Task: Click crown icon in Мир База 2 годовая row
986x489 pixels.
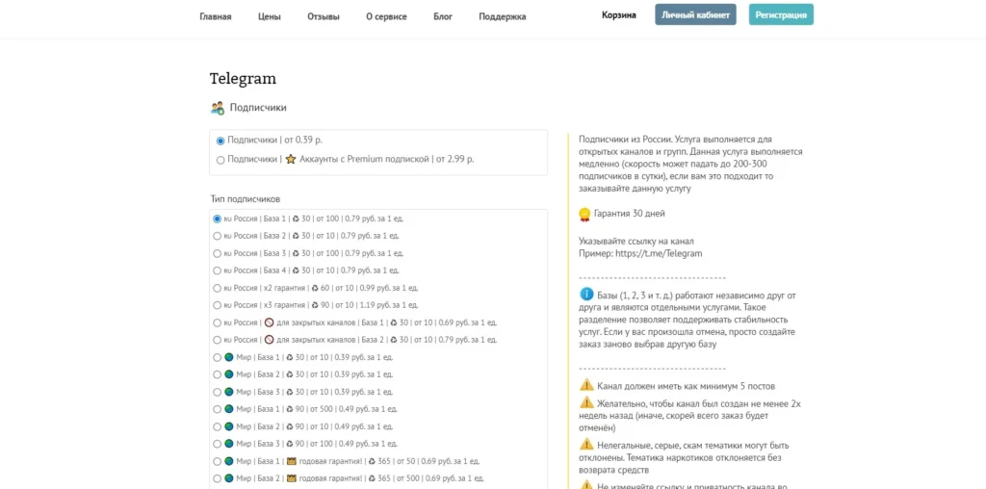Action: (291, 478)
